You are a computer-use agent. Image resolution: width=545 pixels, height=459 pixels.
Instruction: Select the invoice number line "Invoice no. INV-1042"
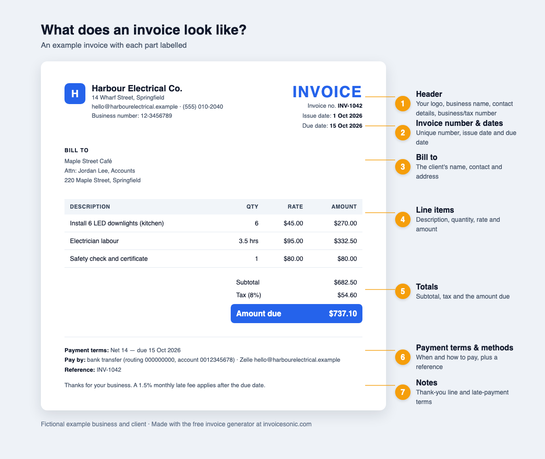[335, 105]
